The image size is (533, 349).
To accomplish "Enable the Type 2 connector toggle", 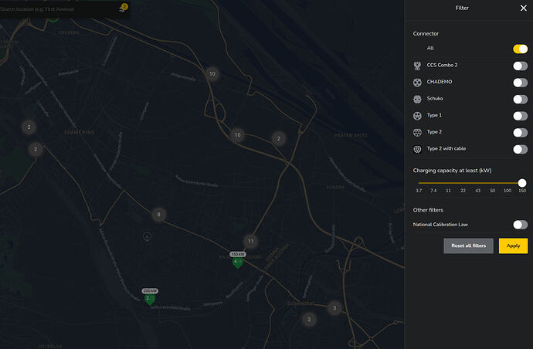I will 520,132.
